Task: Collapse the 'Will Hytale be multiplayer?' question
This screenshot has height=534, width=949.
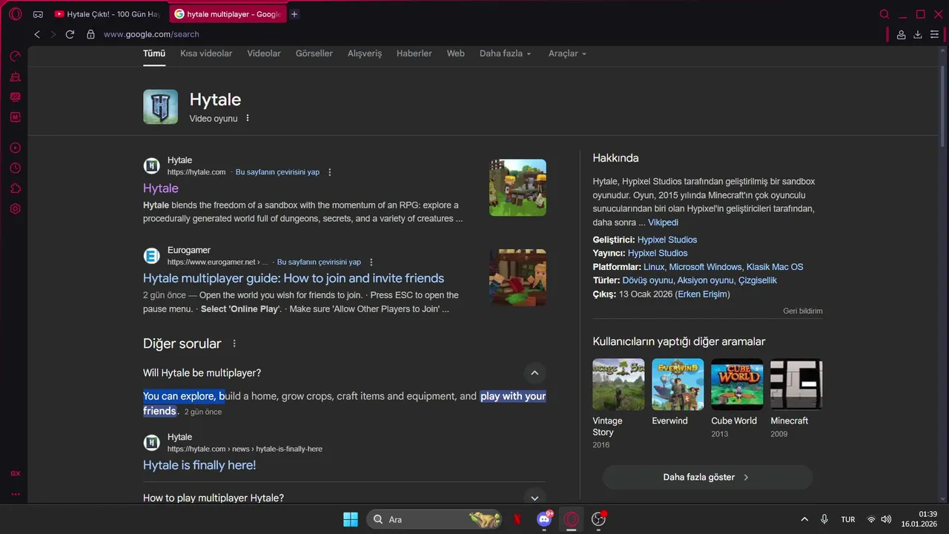Action: click(534, 372)
